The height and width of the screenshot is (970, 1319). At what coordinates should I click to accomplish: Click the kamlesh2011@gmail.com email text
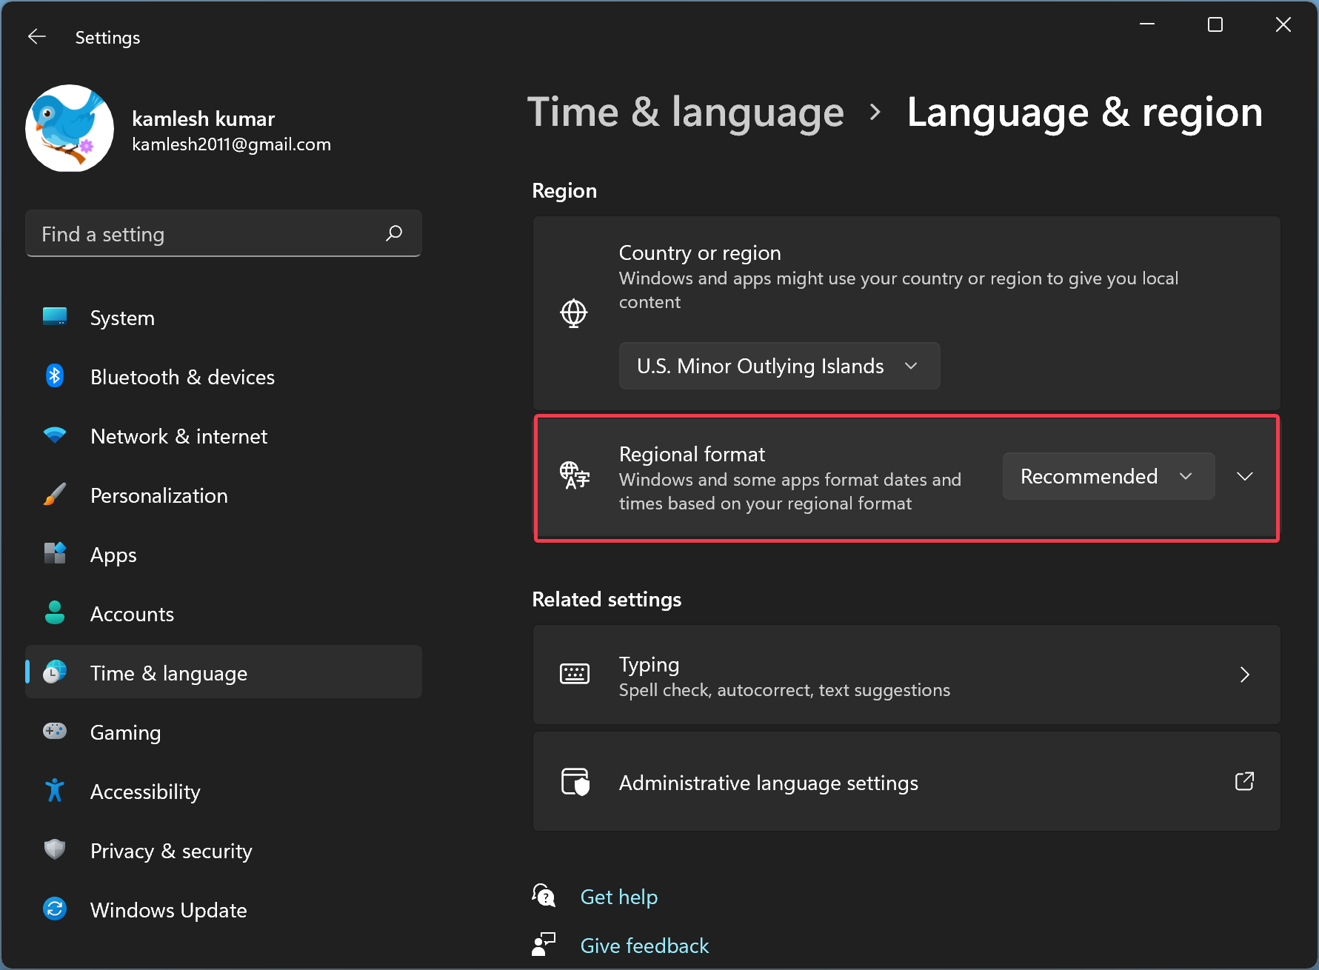click(x=232, y=144)
